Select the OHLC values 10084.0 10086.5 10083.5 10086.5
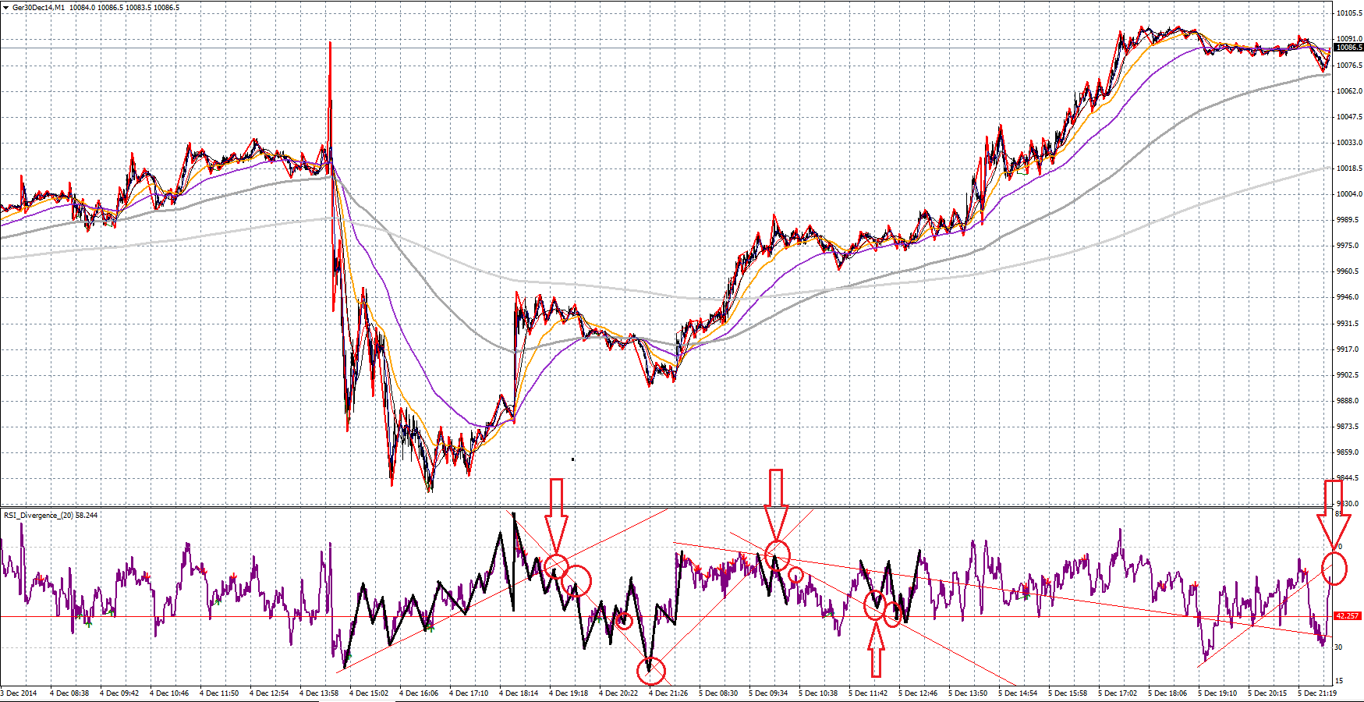 (124, 8)
